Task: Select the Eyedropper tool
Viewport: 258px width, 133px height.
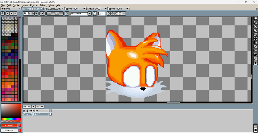Action: click(x=255, y=31)
